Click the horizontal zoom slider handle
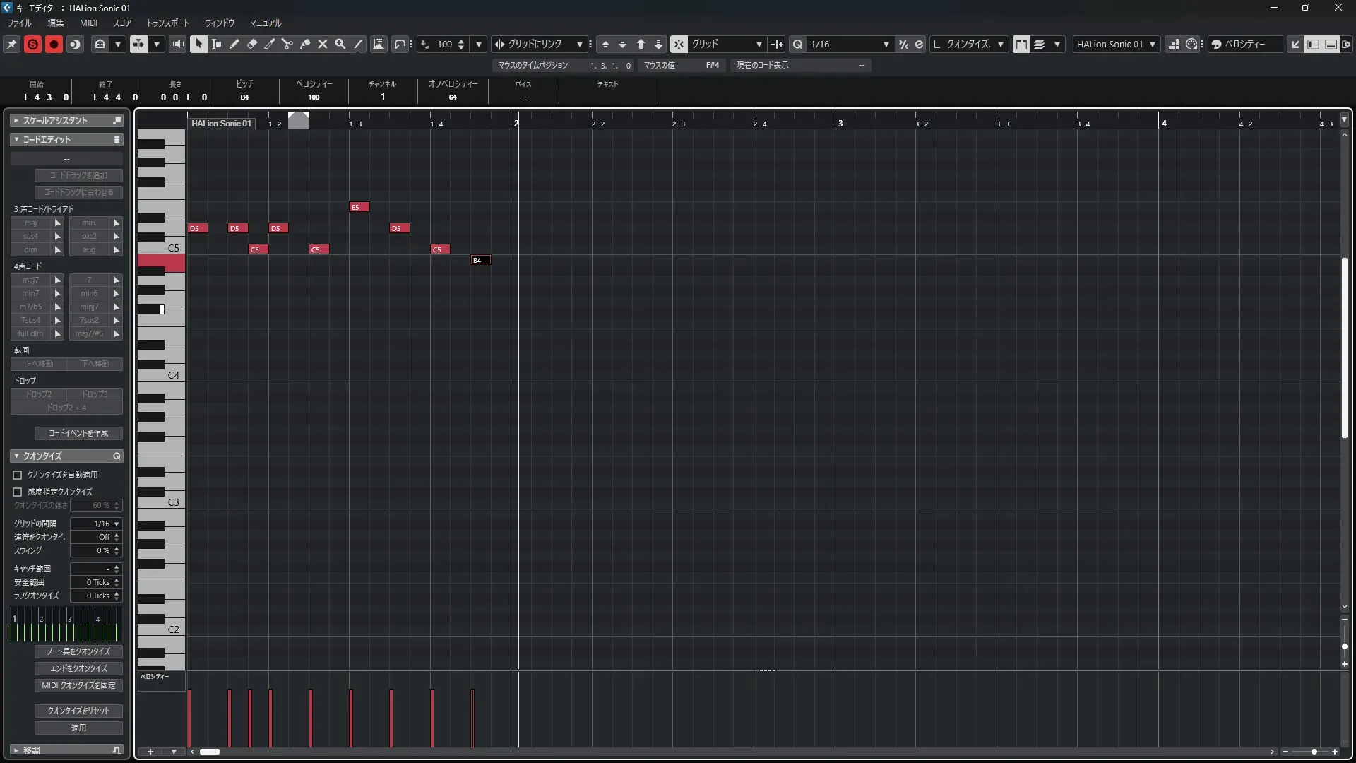 pyautogui.click(x=1314, y=752)
